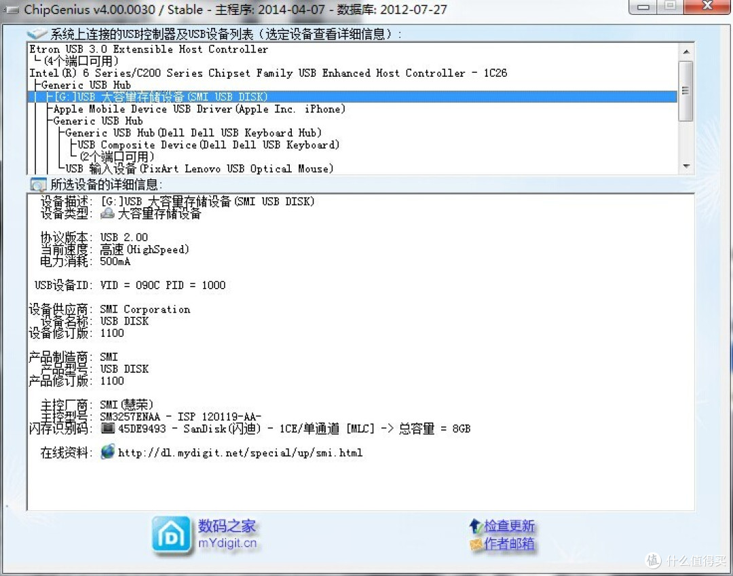Select the first Generic USB Hub entry
733x576 pixels.
point(86,85)
